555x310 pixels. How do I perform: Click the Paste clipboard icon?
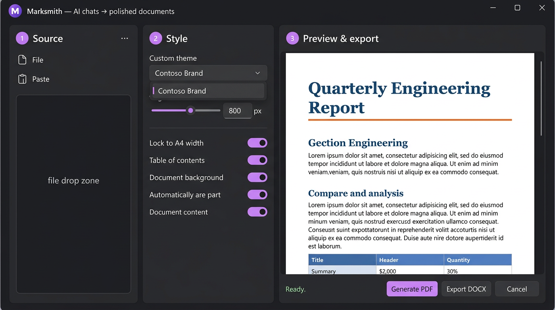pyautogui.click(x=23, y=79)
